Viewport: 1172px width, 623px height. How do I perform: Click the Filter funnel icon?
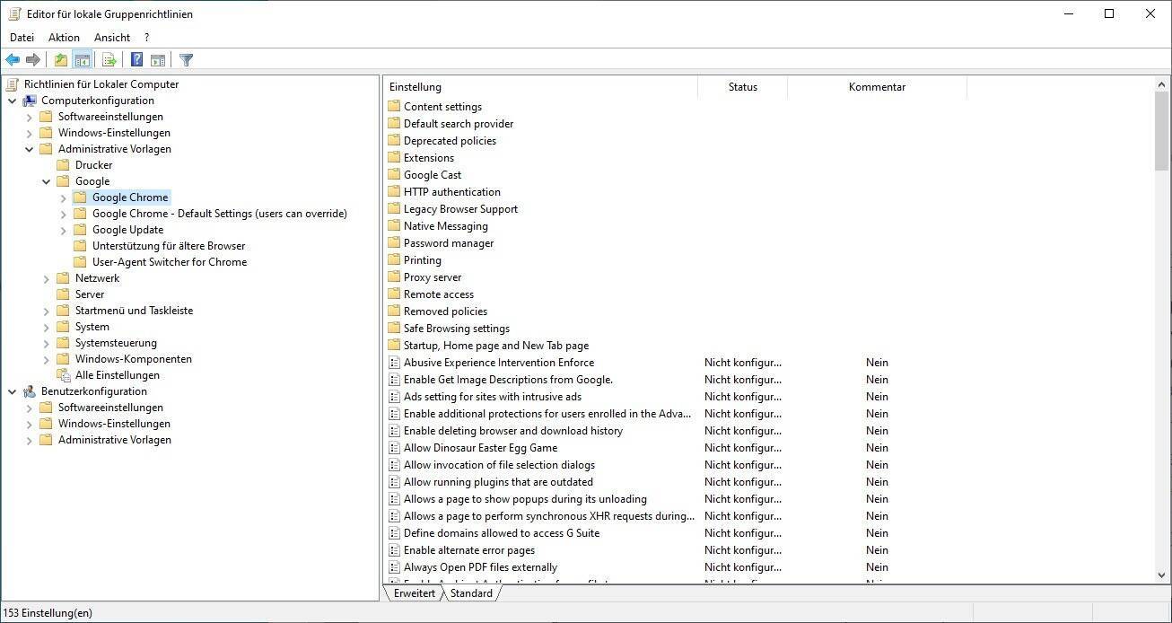(186, 60)
